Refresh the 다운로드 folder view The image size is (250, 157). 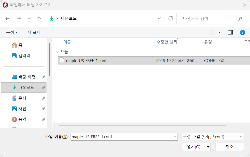click(x=171, y=19)
